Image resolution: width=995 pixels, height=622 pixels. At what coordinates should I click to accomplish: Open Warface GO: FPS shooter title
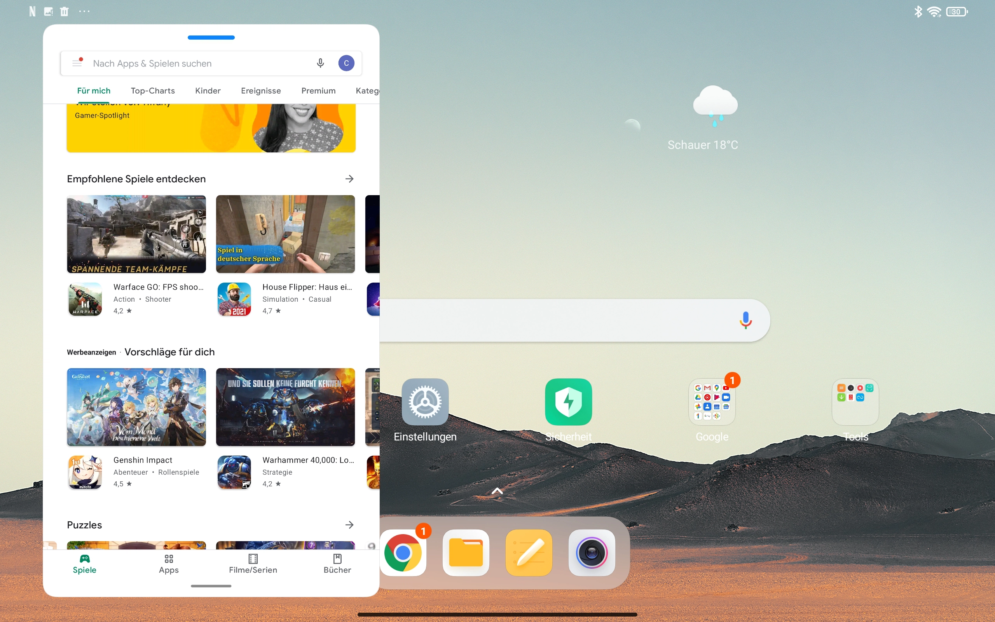click(x=158, y=287)
